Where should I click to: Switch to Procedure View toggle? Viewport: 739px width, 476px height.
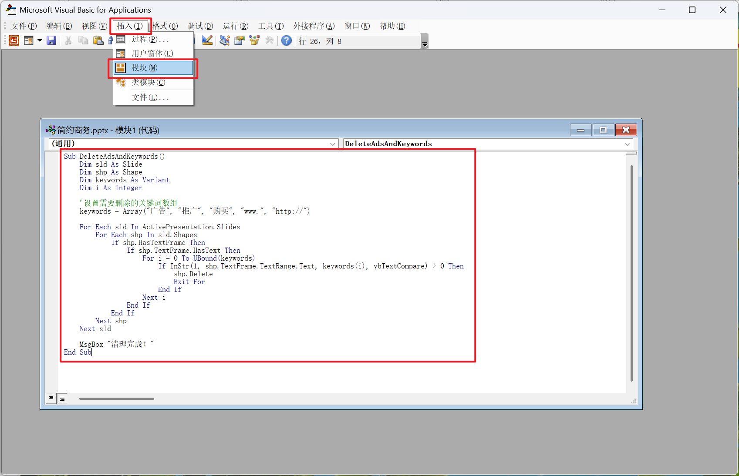[51, 398]
